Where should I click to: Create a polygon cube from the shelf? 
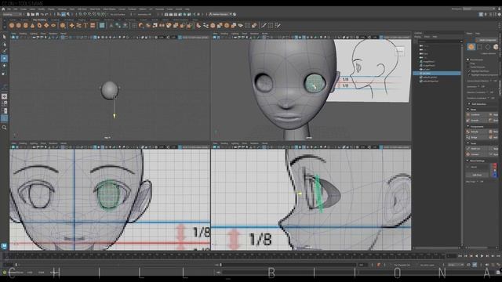pos(19,25)
